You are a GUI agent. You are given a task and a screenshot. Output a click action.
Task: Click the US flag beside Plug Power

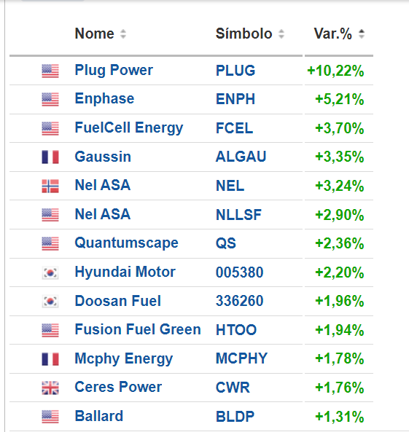(50, 71)
